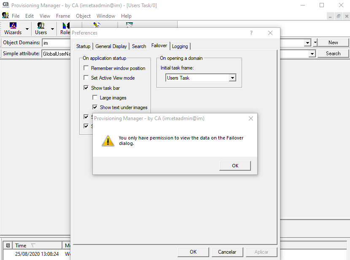Open the Wizards toolbar icon

[x=13, y=29]
